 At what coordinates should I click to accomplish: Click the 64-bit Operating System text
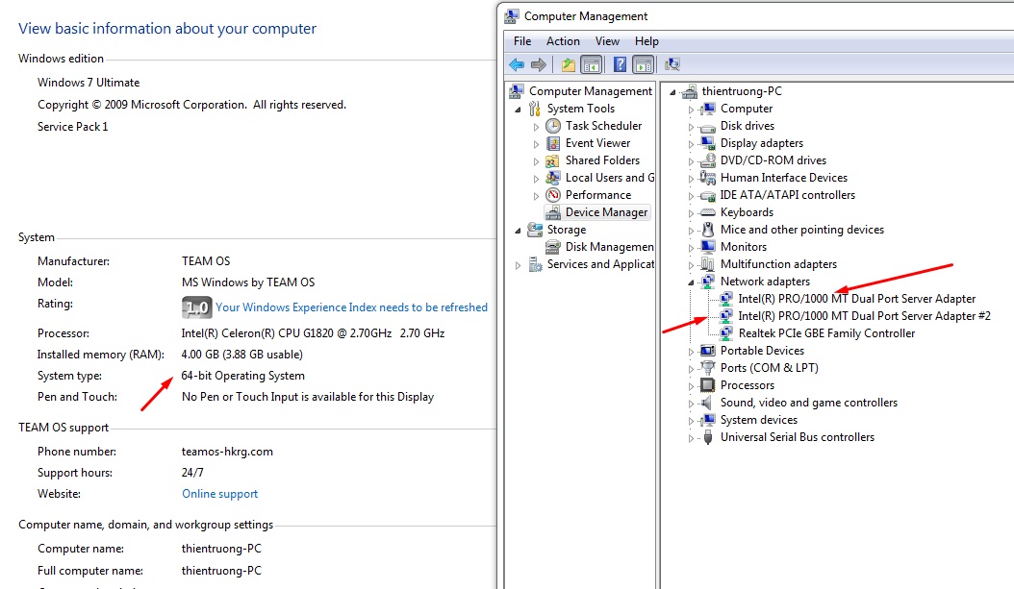point(242,376)
